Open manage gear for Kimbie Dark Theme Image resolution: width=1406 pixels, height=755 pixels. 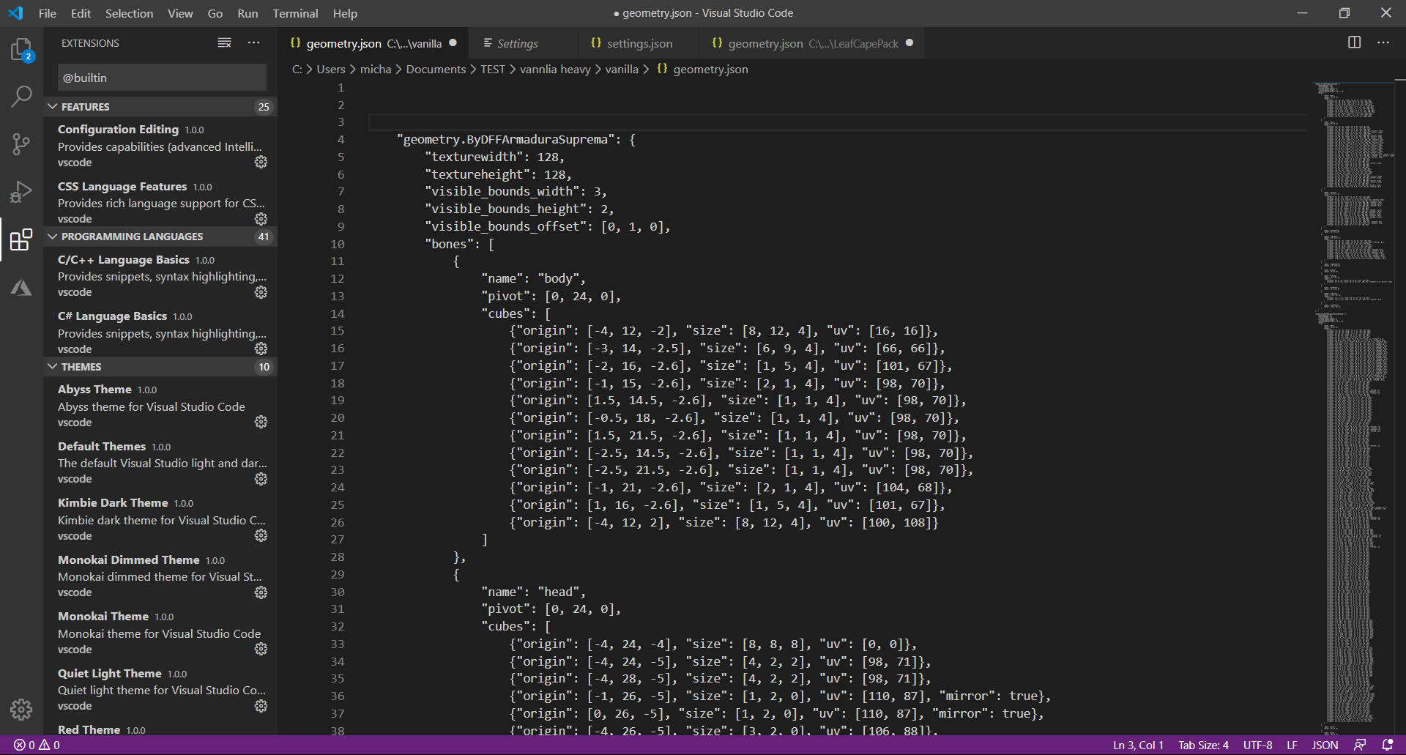click(x=261, y=535)
